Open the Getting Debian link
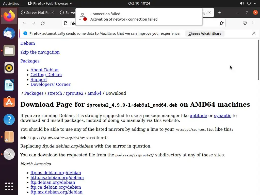 click(x=46, y=75)
